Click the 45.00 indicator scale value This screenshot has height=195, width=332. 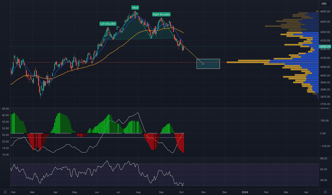tap(5, 109)
